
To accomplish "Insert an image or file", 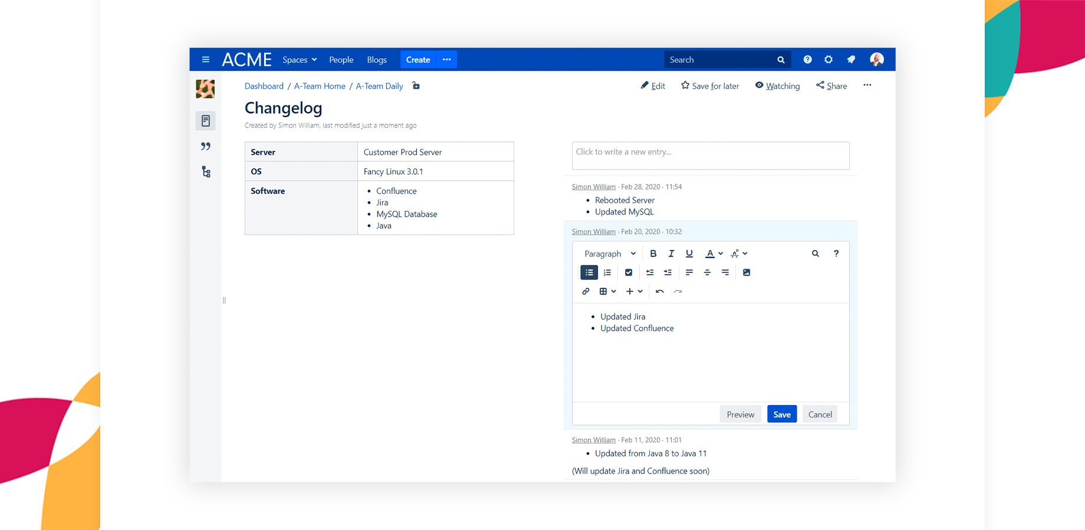I will 747,273.
